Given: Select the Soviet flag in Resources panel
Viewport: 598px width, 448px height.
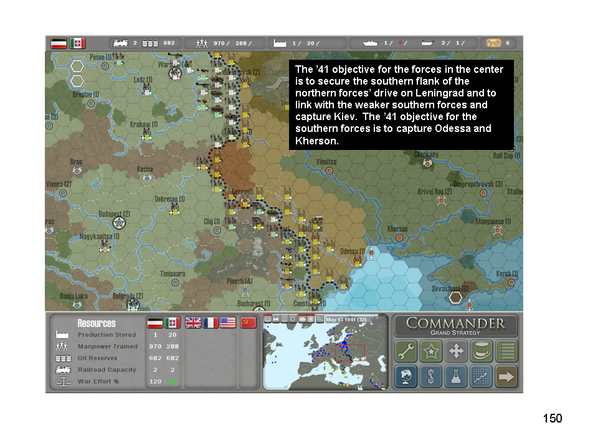Looking at the screenshot, I should coord(249,323).
